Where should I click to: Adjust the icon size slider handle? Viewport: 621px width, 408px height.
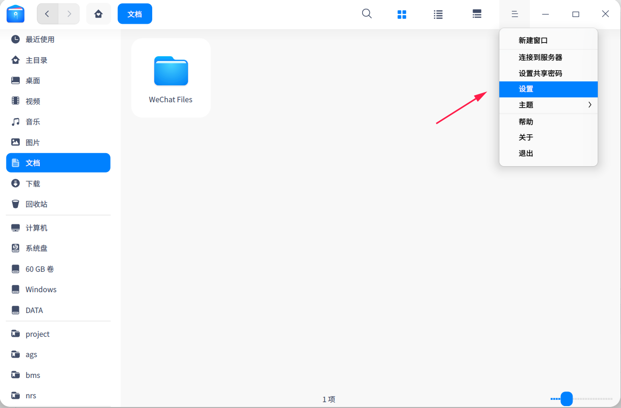click(x=567, y=399)
